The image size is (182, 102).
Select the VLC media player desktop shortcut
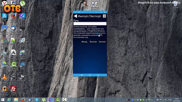tap(5, 78)
